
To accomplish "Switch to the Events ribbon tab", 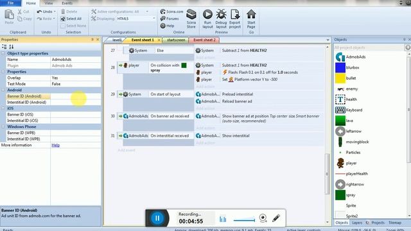I will [67, 3].
